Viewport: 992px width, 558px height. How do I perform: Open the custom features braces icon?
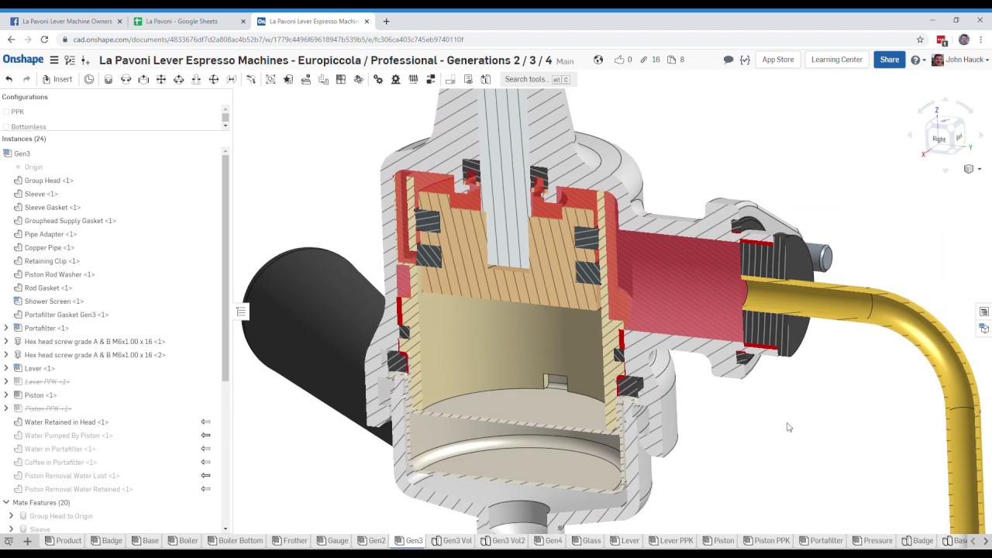coord(745,60)
